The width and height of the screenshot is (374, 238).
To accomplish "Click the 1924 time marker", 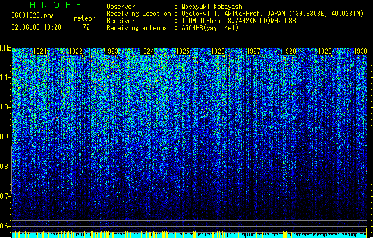I will pyautogui.click(x=147, y=51).
